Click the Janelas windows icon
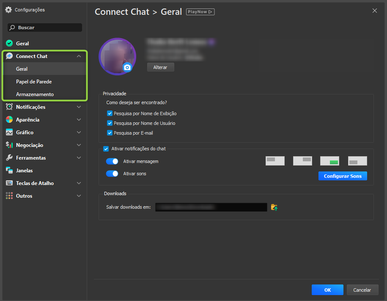This screenshot has width=387, height=301. tap(9, 170)
